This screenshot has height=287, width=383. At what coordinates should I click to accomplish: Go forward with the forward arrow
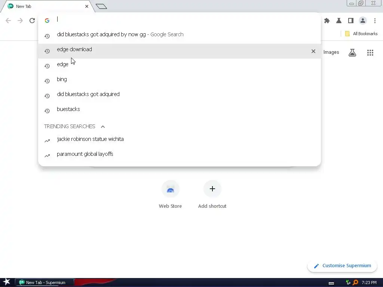pyautogui.click(x=20, y=21)
